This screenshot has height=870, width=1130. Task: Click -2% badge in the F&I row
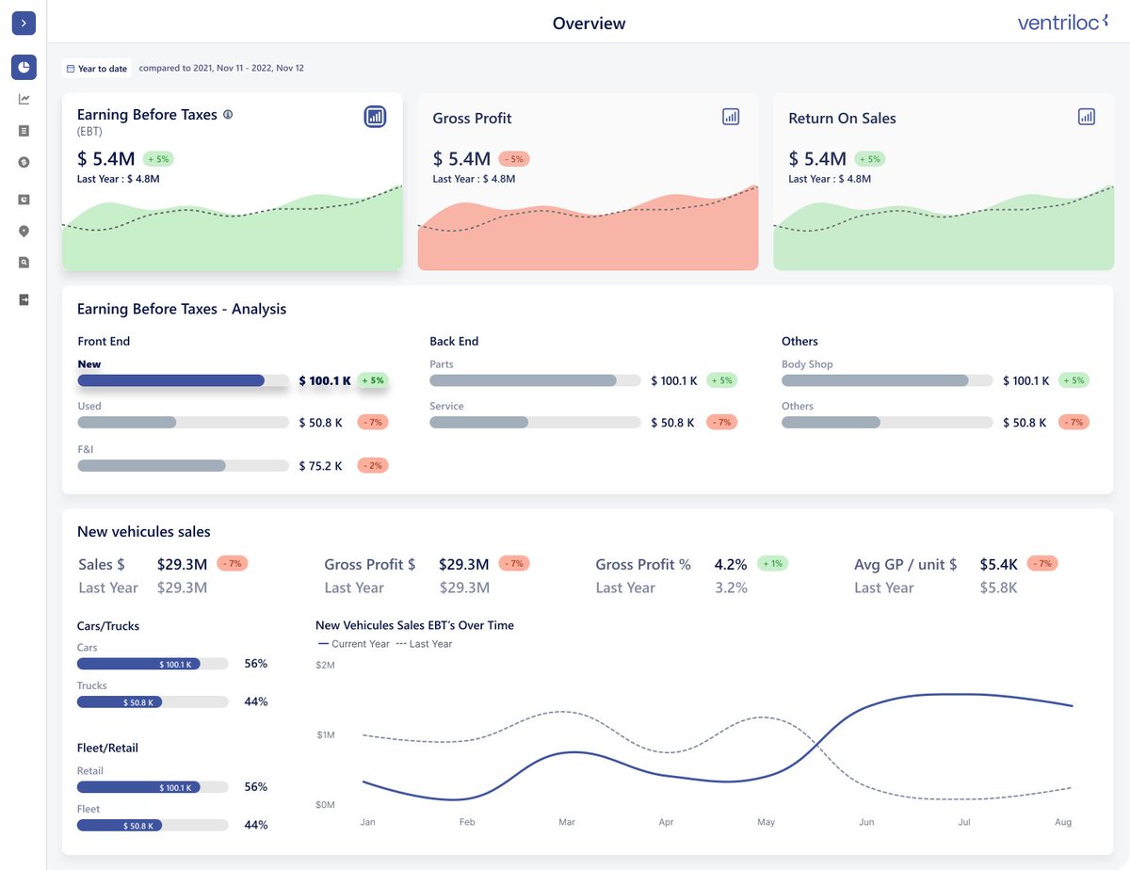[373, 465]
